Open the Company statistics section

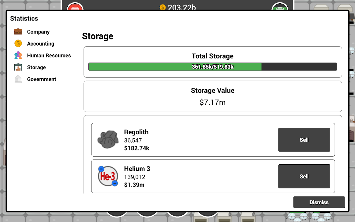pyautogui.click(x=38, y=32)
